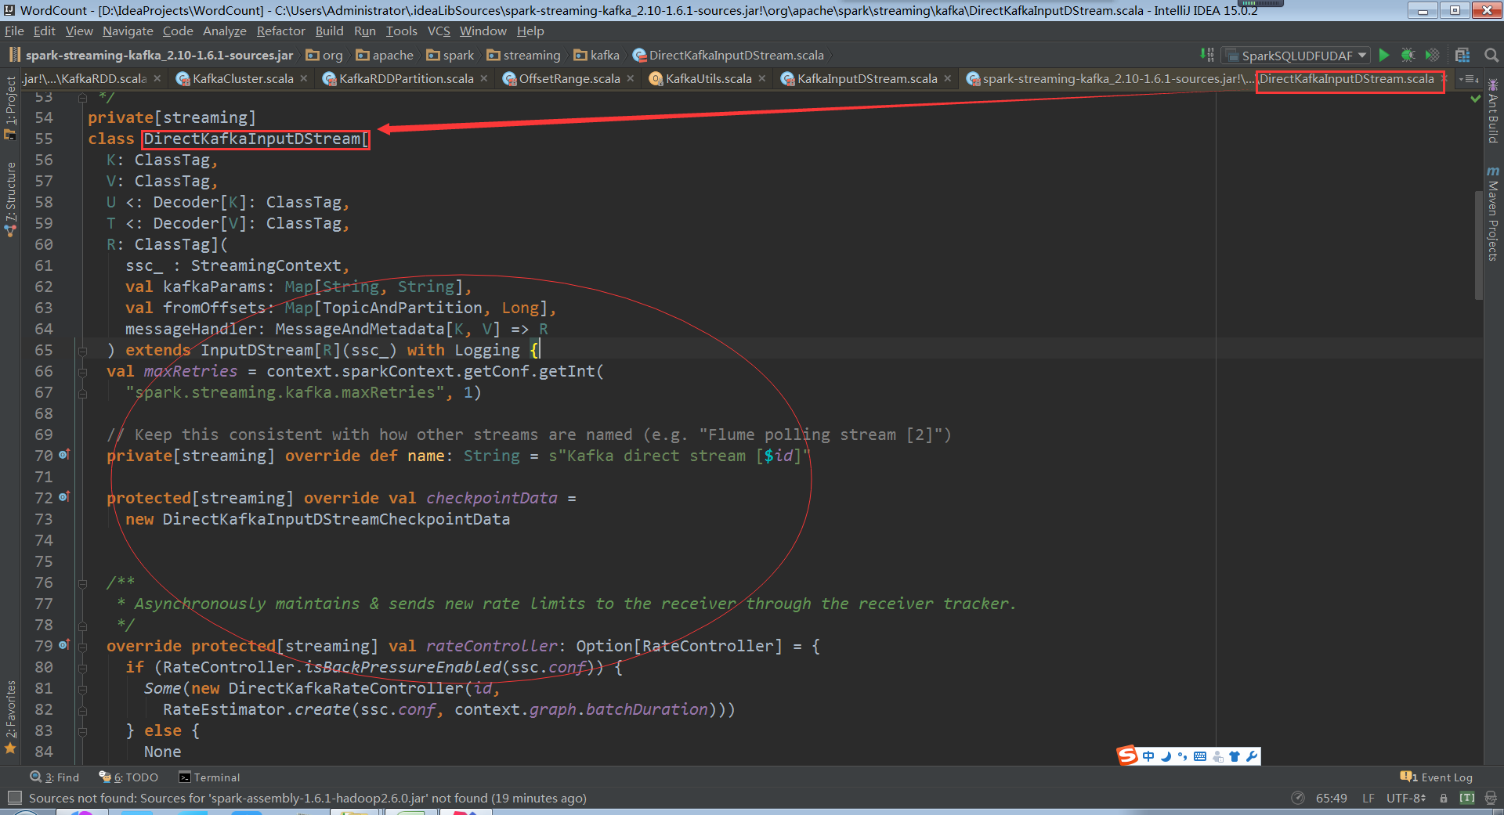Viewport: 1504px width, 815px height.
Task: Toggle the read-only lock in status bar
Action: point(1444,798)
